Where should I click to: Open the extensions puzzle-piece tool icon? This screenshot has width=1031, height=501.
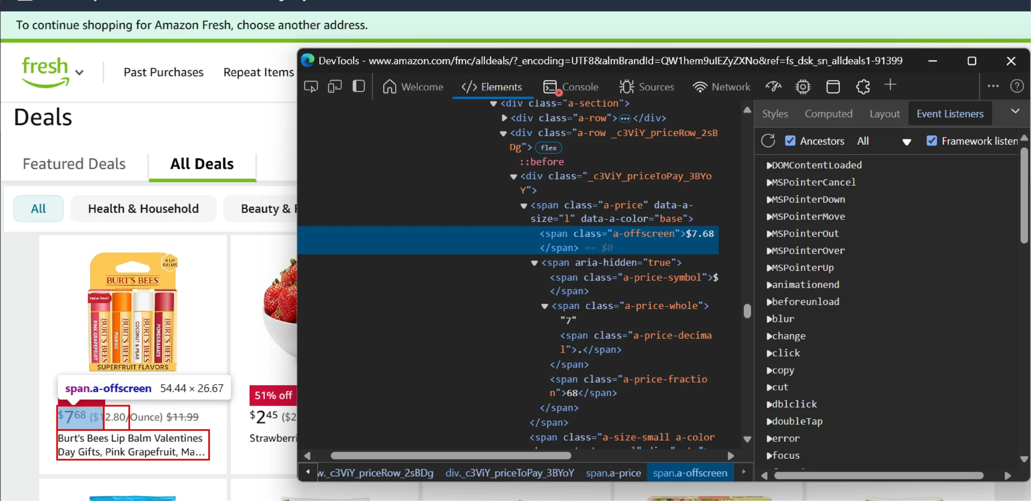pyautogui.click(x=863, y=86)
